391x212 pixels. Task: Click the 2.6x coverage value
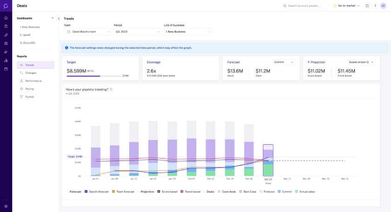[151, 71]
